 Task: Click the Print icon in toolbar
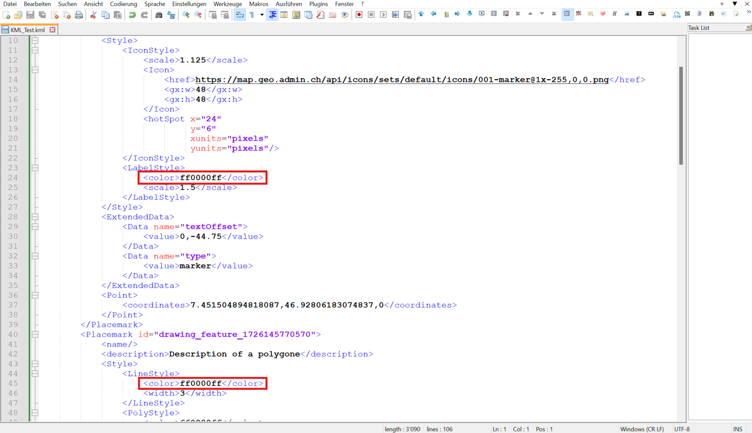79,15
